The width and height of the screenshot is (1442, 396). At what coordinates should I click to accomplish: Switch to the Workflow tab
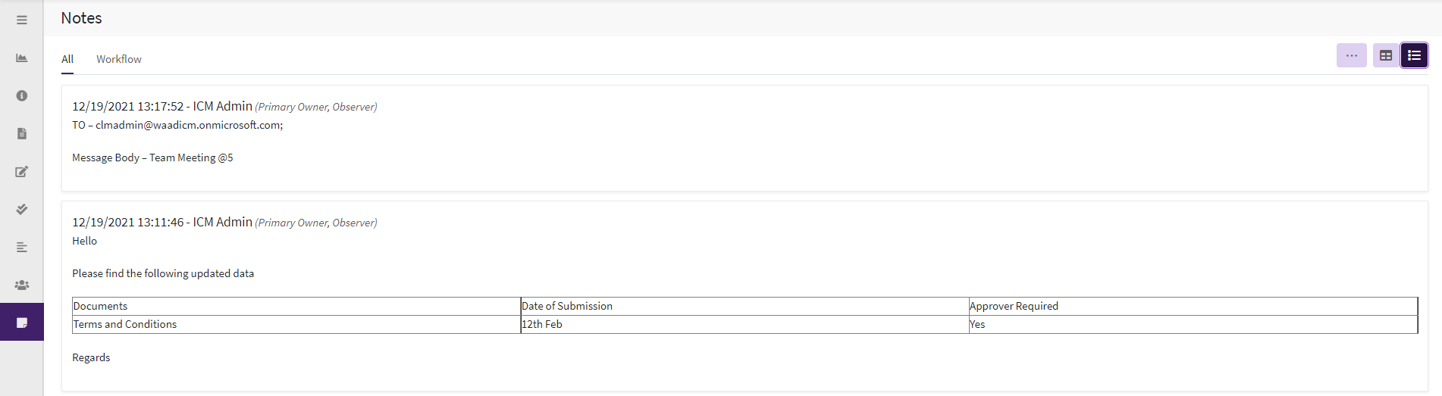(118, 59)
